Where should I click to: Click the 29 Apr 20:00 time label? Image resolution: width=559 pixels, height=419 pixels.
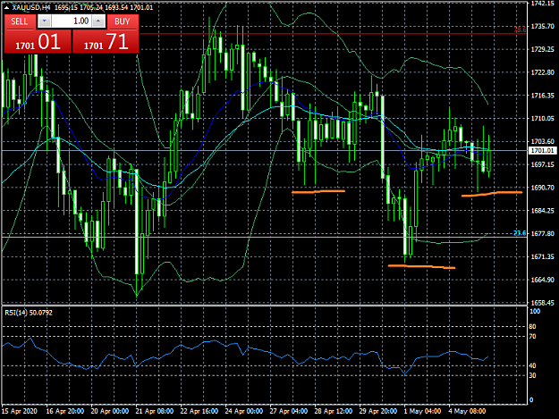point(378,411)
